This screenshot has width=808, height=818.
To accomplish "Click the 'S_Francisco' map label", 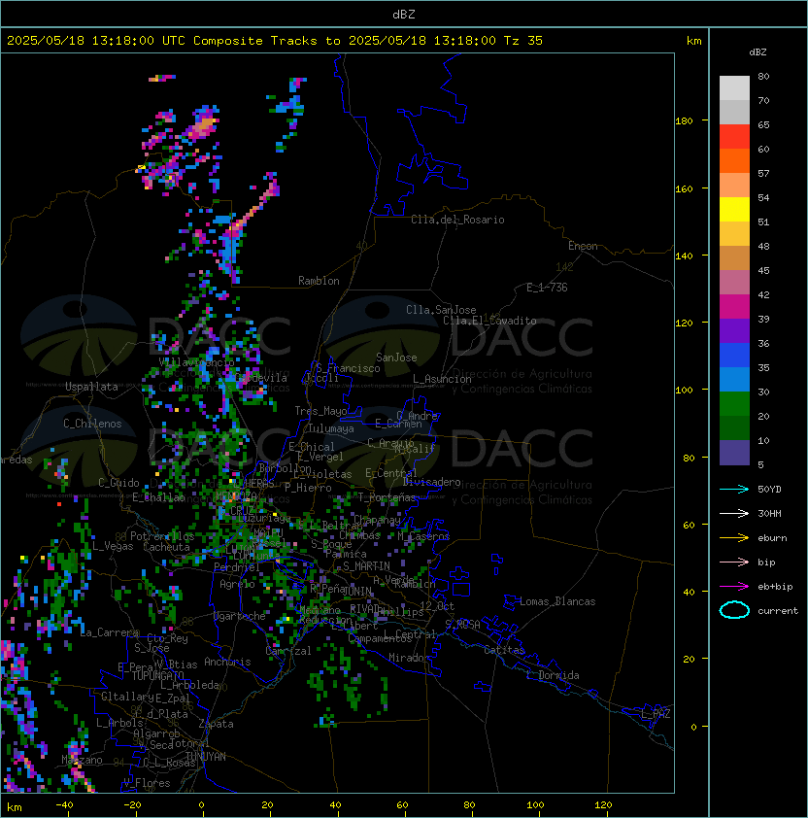I will point(348,368).
